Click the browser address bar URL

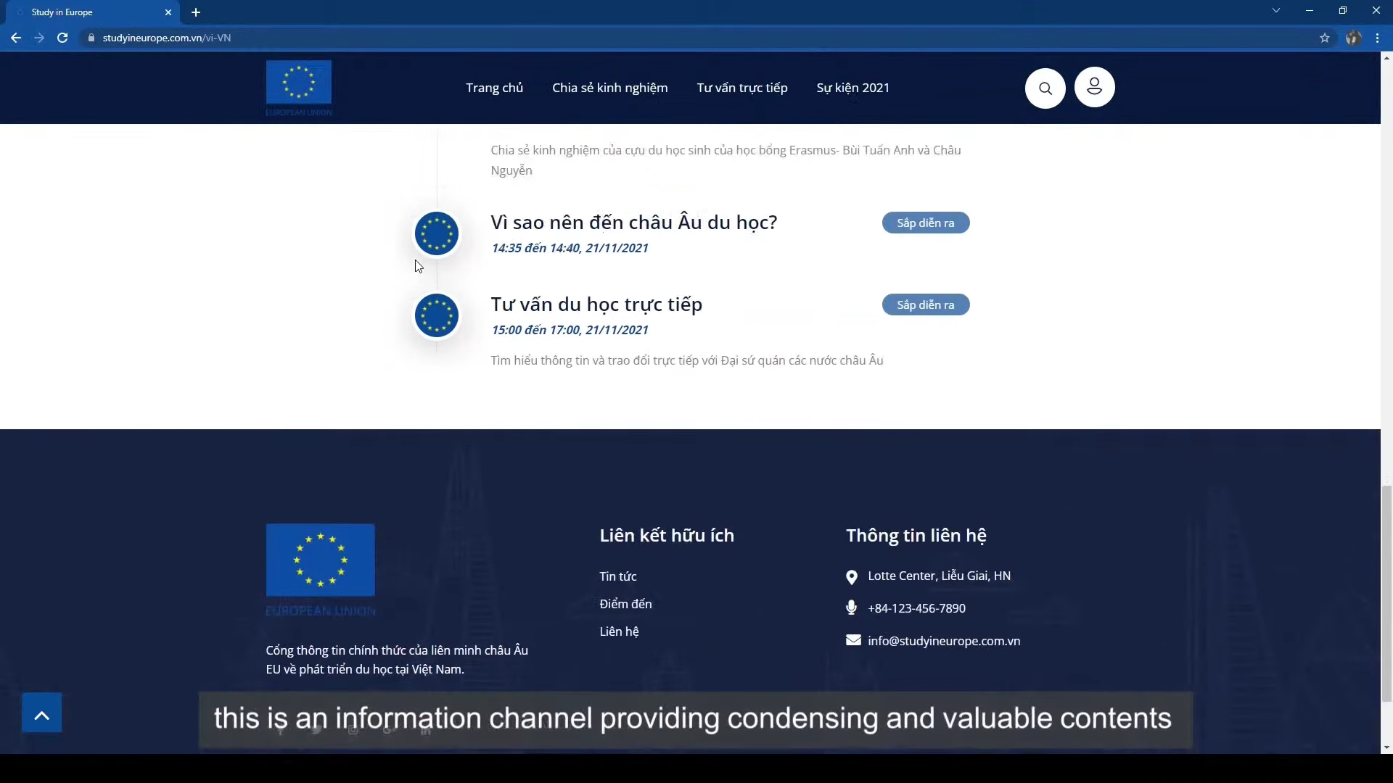(x=167, y=38)
